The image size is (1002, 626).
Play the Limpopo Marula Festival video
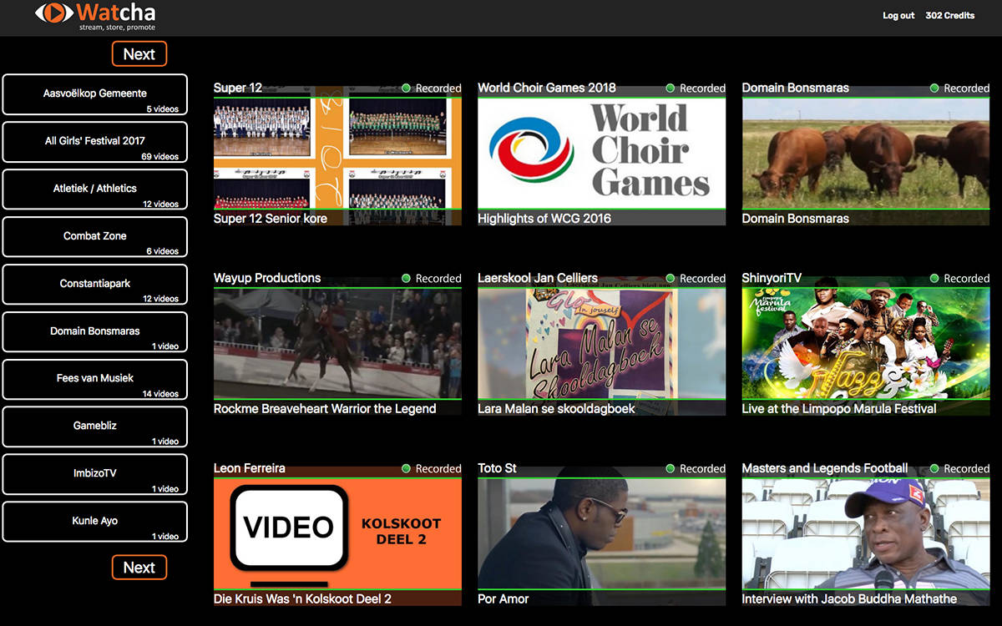tap(865, 343)
